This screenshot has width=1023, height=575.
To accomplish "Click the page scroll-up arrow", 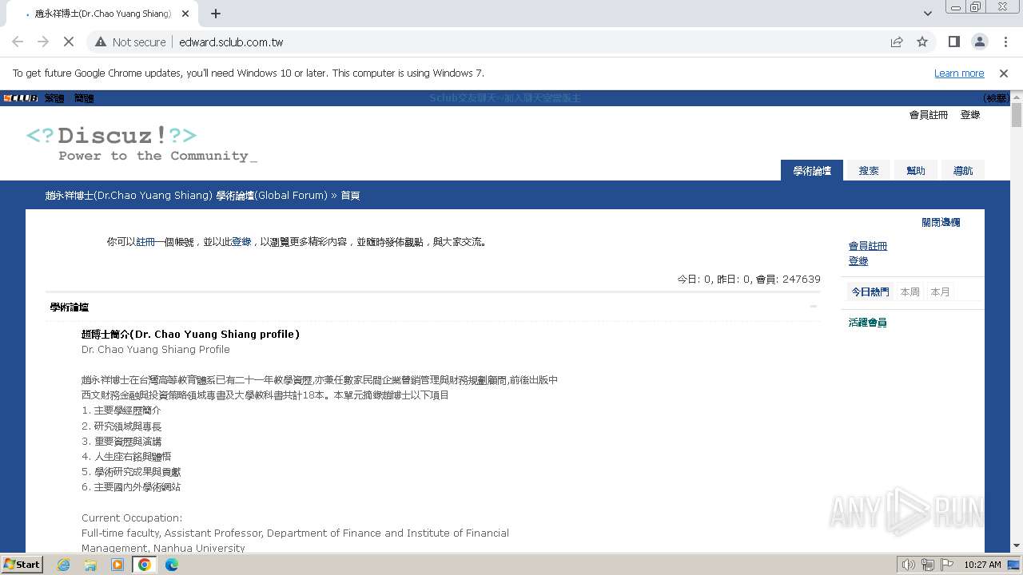I will pyautogui.click(x=1017, y=97).
